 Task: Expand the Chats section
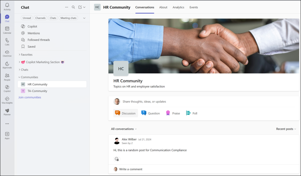25,70
